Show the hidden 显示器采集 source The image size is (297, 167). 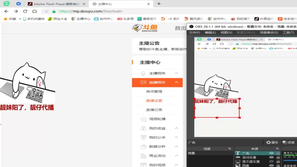[x=271, y=161]
